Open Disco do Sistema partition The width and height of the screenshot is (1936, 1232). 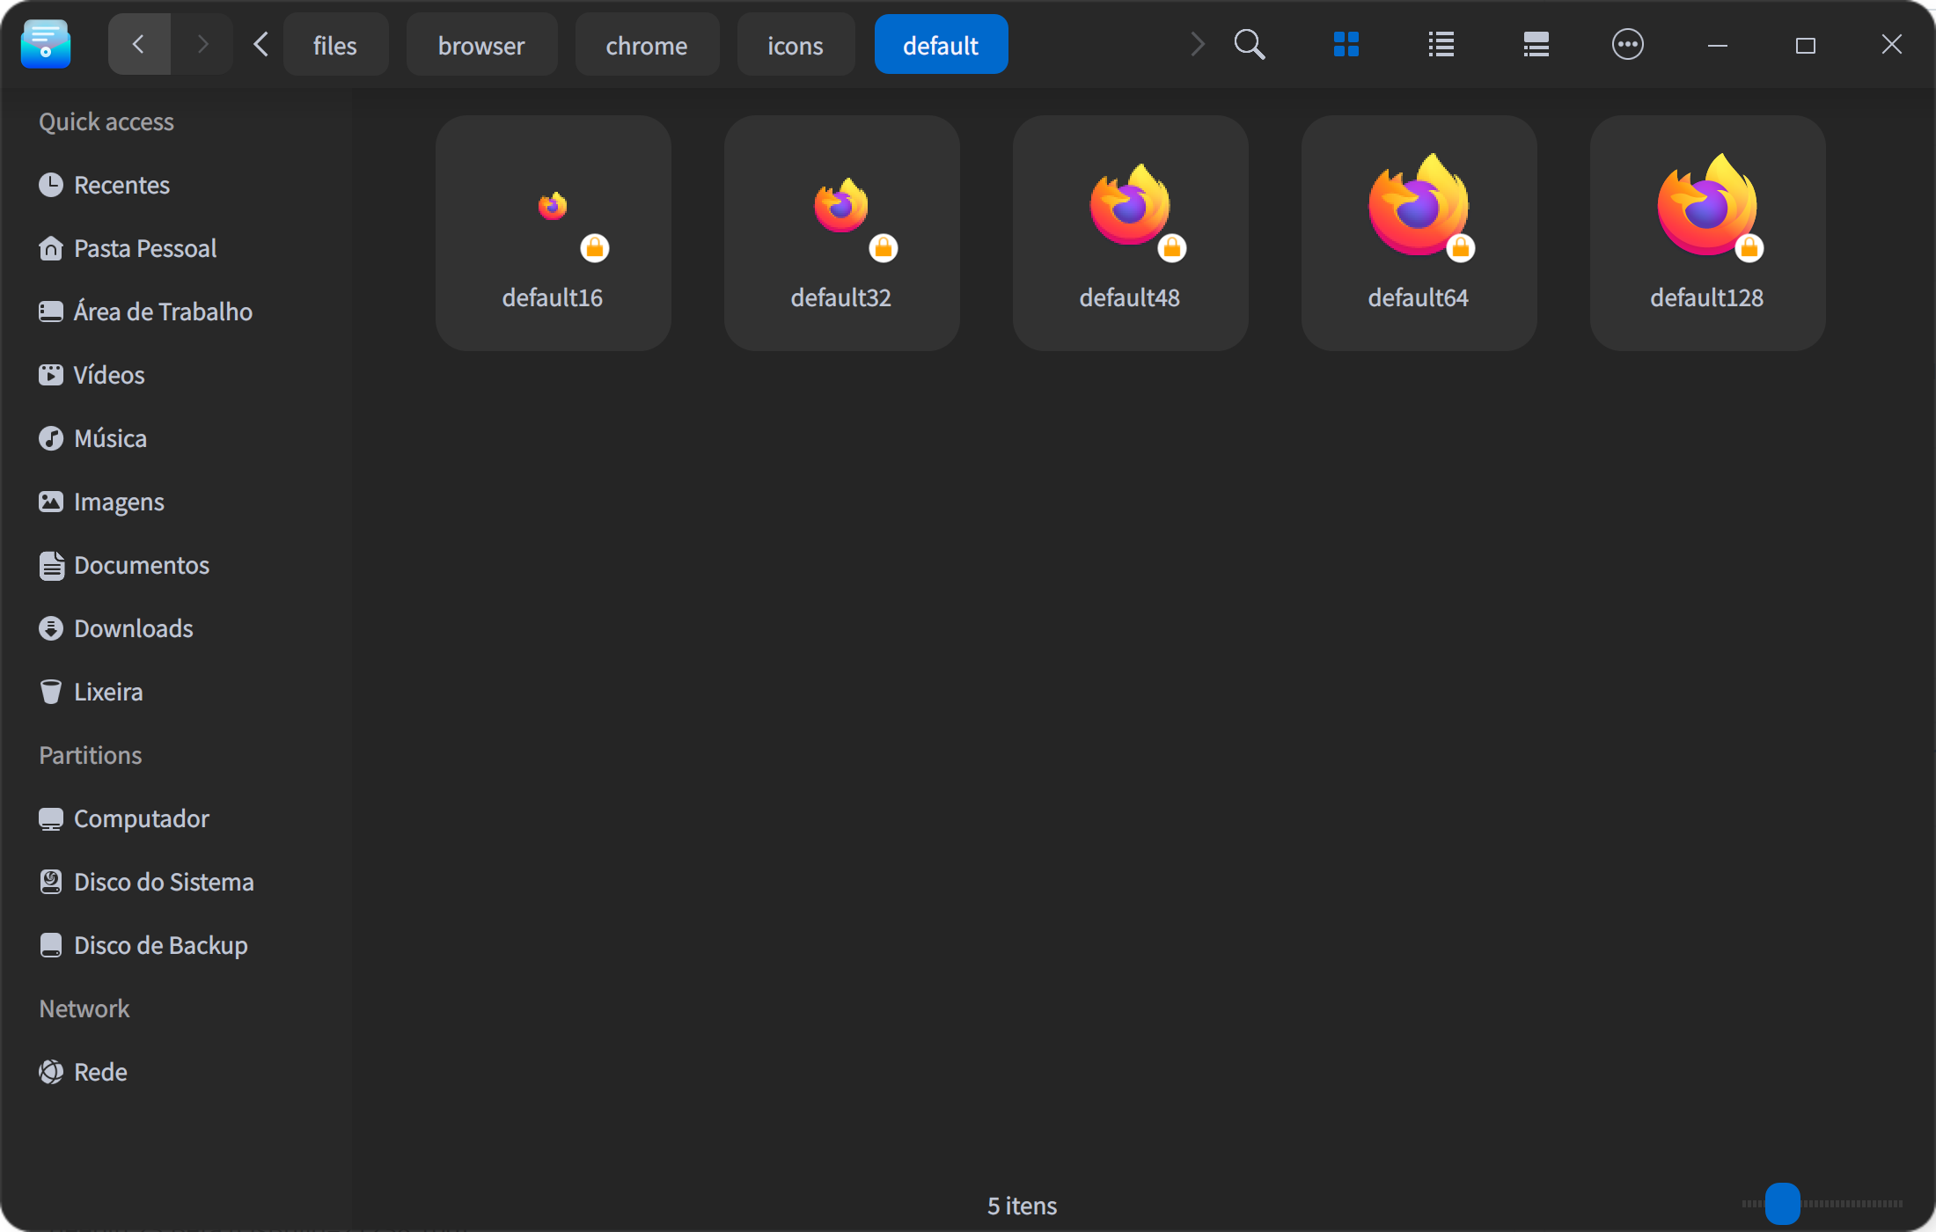point(164,882)
